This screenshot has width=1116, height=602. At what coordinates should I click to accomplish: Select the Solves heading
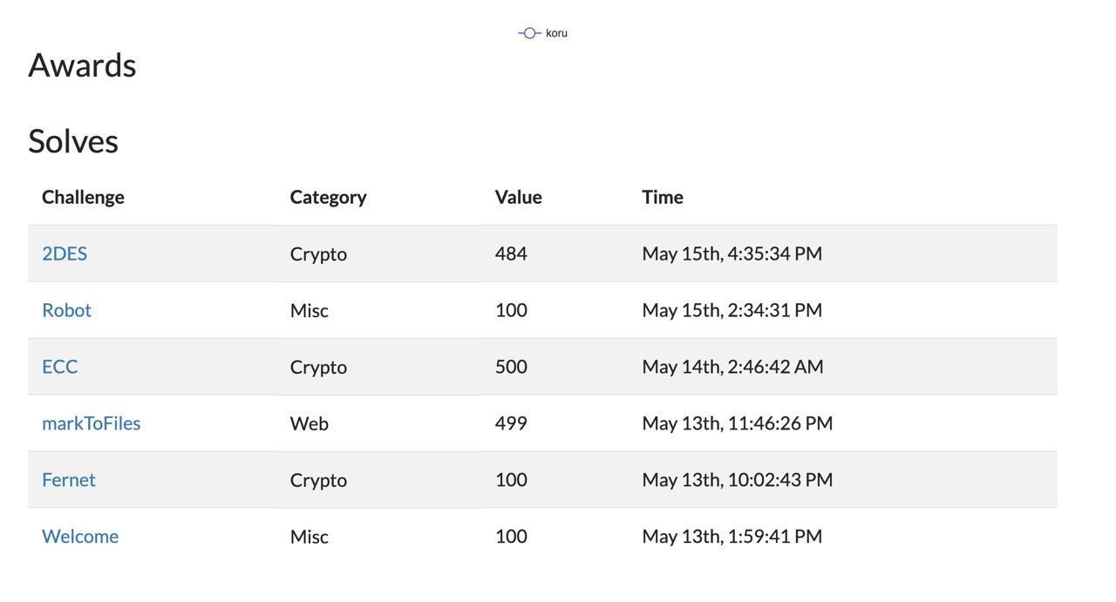point(73,141)
